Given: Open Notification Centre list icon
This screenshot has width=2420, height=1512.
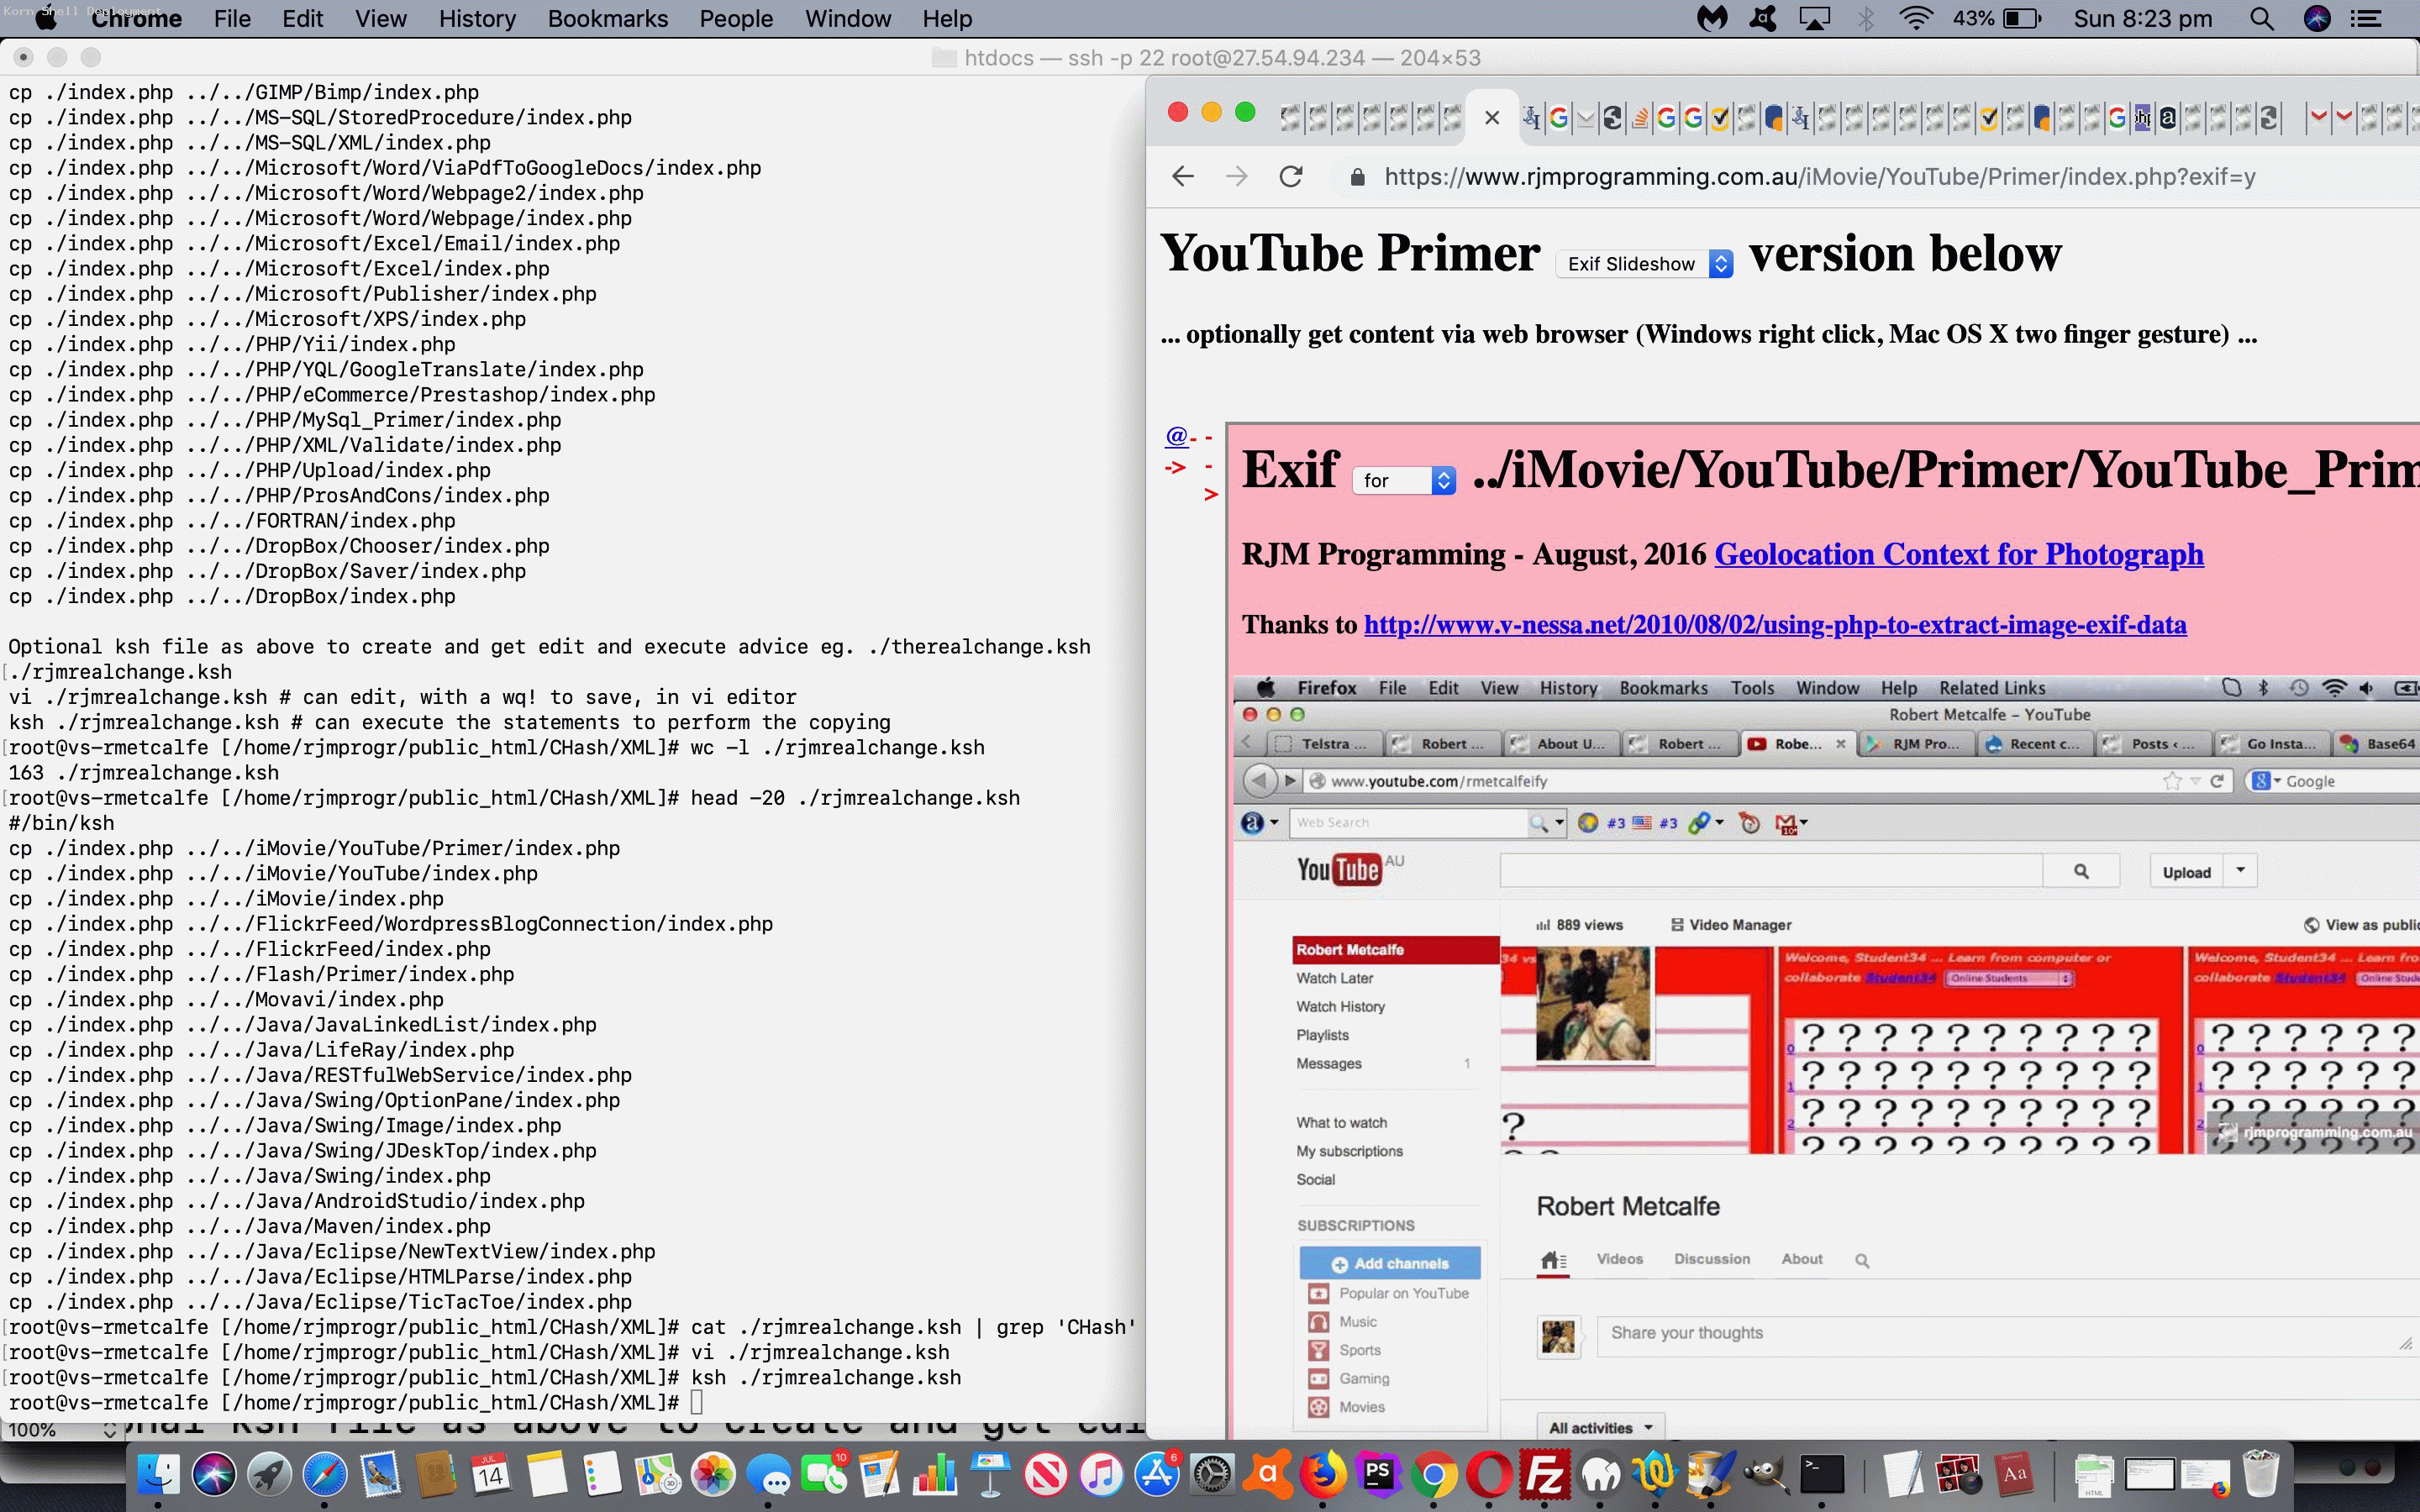Looking at the screenshot, I should pyautogui.click(x=2365, y=19).
